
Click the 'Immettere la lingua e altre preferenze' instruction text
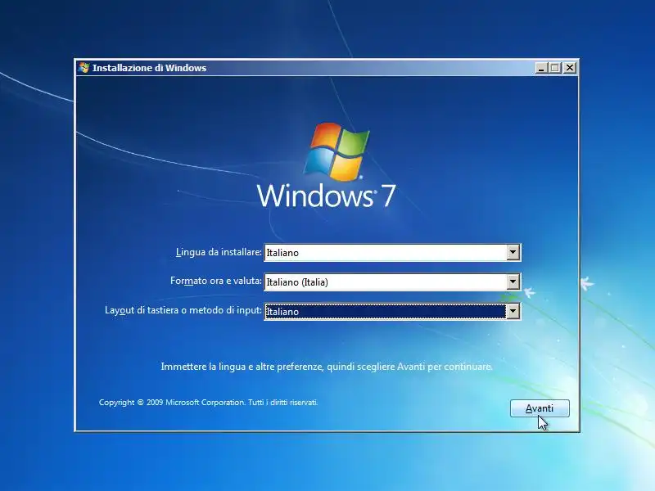(327, 367)
